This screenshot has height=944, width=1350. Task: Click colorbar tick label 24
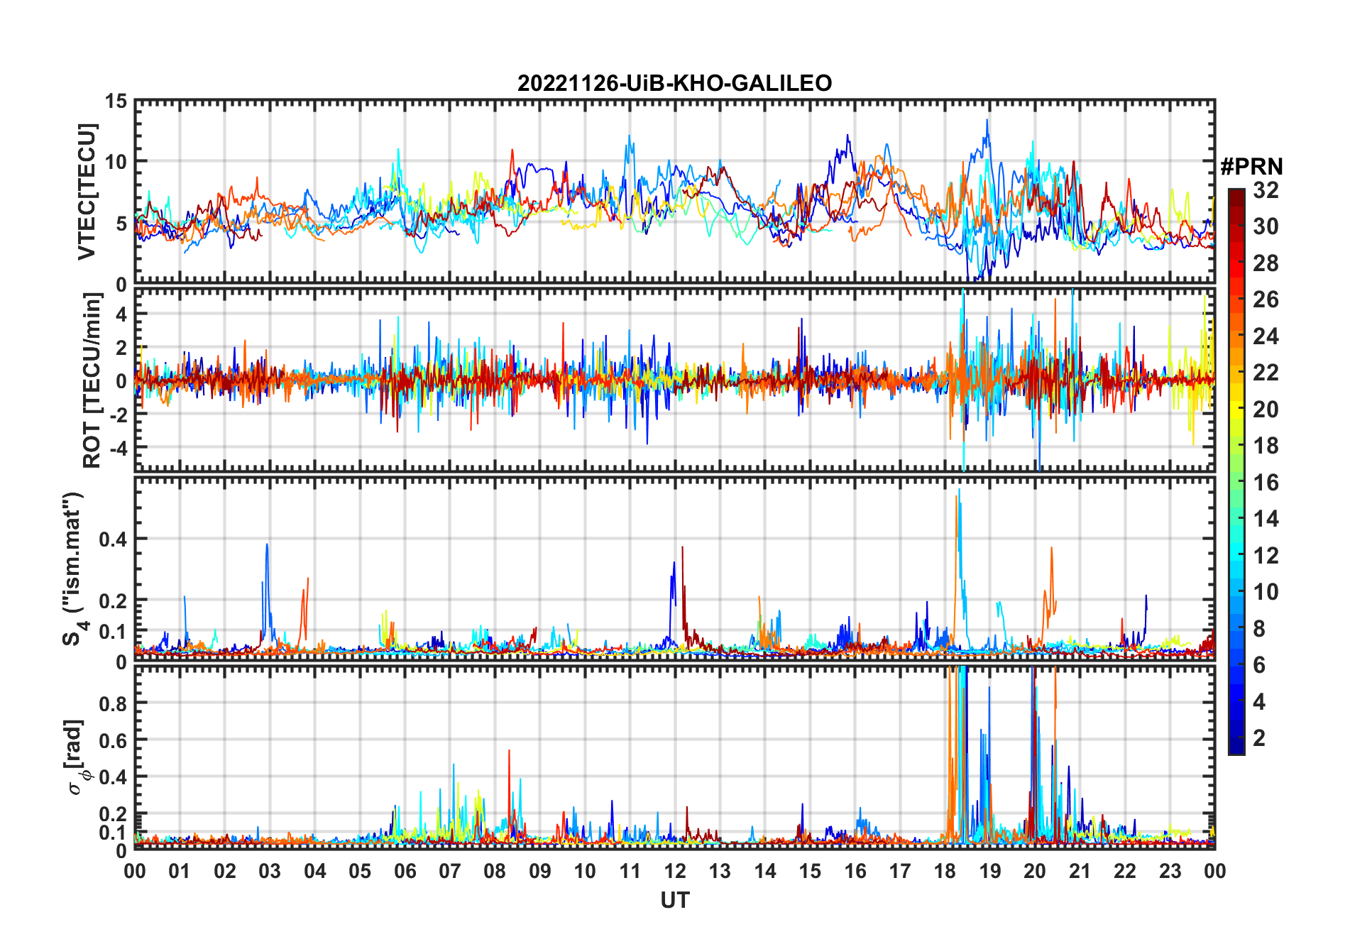point(1266,336)
